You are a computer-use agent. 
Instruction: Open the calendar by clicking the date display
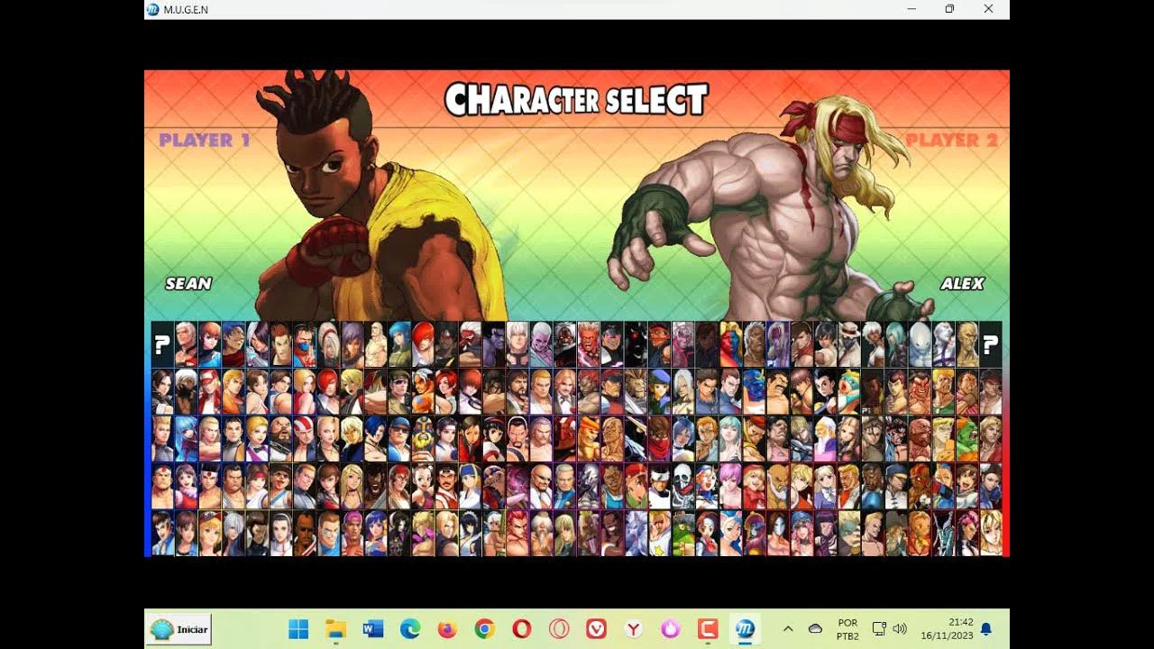coord(947,629)
